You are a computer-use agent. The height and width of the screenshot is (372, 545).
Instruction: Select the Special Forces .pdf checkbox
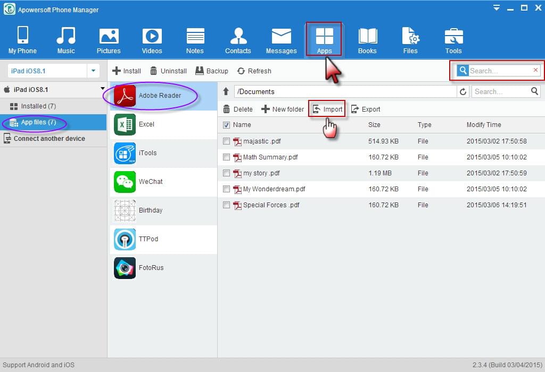tap(227, 205)
